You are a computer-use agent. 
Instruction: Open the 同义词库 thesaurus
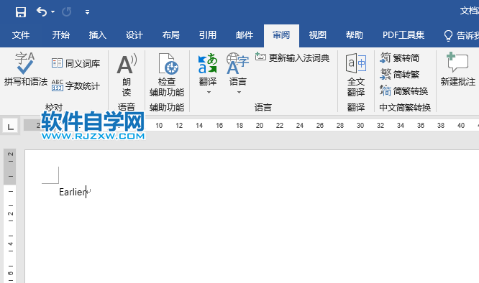(76, 63)
